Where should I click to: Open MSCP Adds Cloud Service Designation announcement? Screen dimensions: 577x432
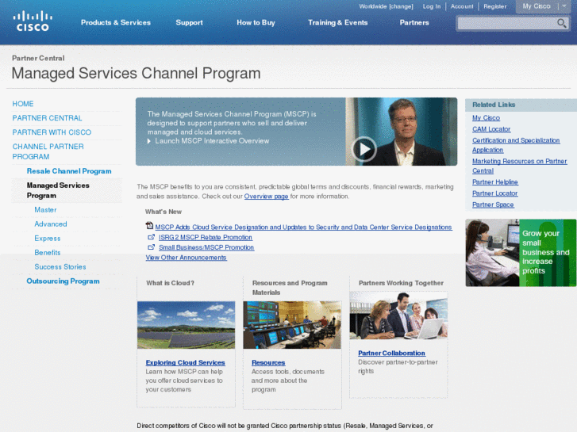tap(303, 227)
